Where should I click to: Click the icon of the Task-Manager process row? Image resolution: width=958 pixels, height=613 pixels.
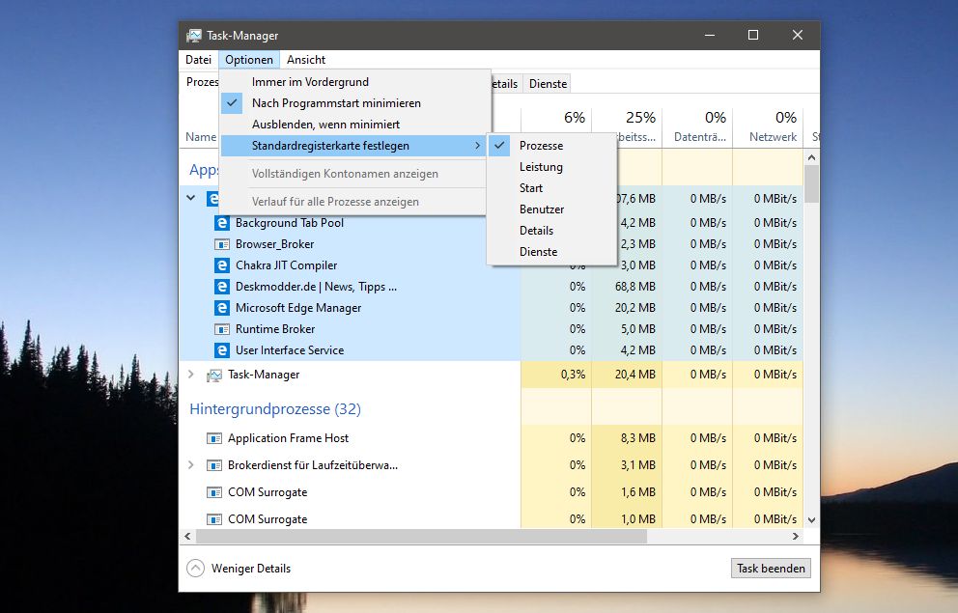coord(213,375)
